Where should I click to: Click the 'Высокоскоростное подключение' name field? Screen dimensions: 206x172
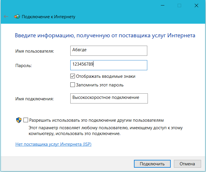click(108, 98)
